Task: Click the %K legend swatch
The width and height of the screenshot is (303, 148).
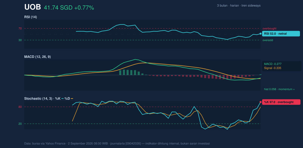Action: click(x=62, y=98)
